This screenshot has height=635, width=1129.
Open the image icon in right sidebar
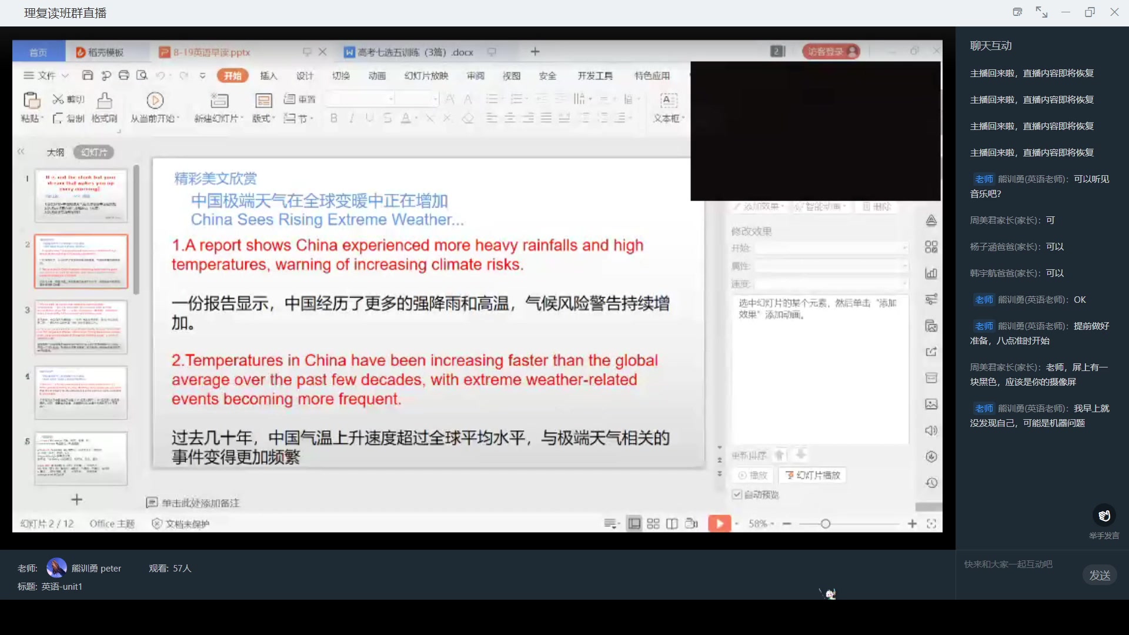point(931,404)
